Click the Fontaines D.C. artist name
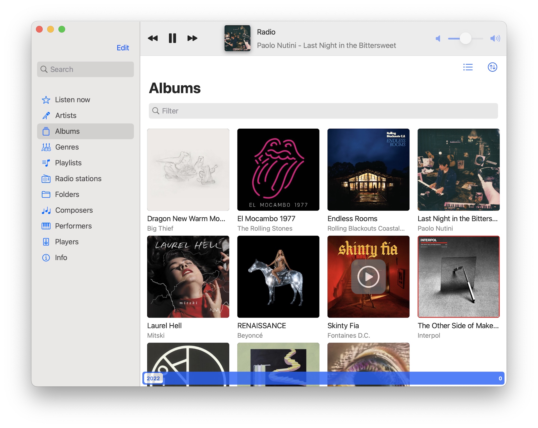The image size is (538, 428). click(x=348, y=335)
